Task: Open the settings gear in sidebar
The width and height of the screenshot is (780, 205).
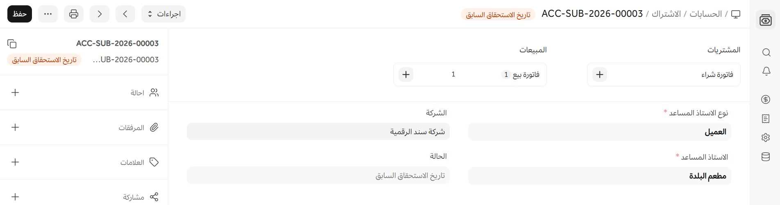Action: (x=766, y=137)
